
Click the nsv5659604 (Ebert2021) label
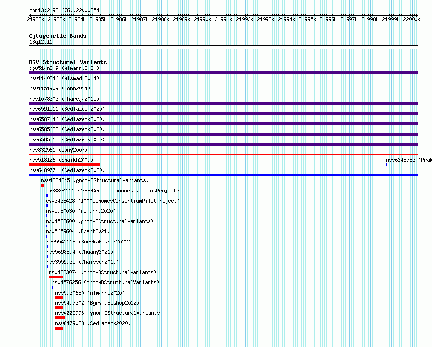click(x=78, y=231)
